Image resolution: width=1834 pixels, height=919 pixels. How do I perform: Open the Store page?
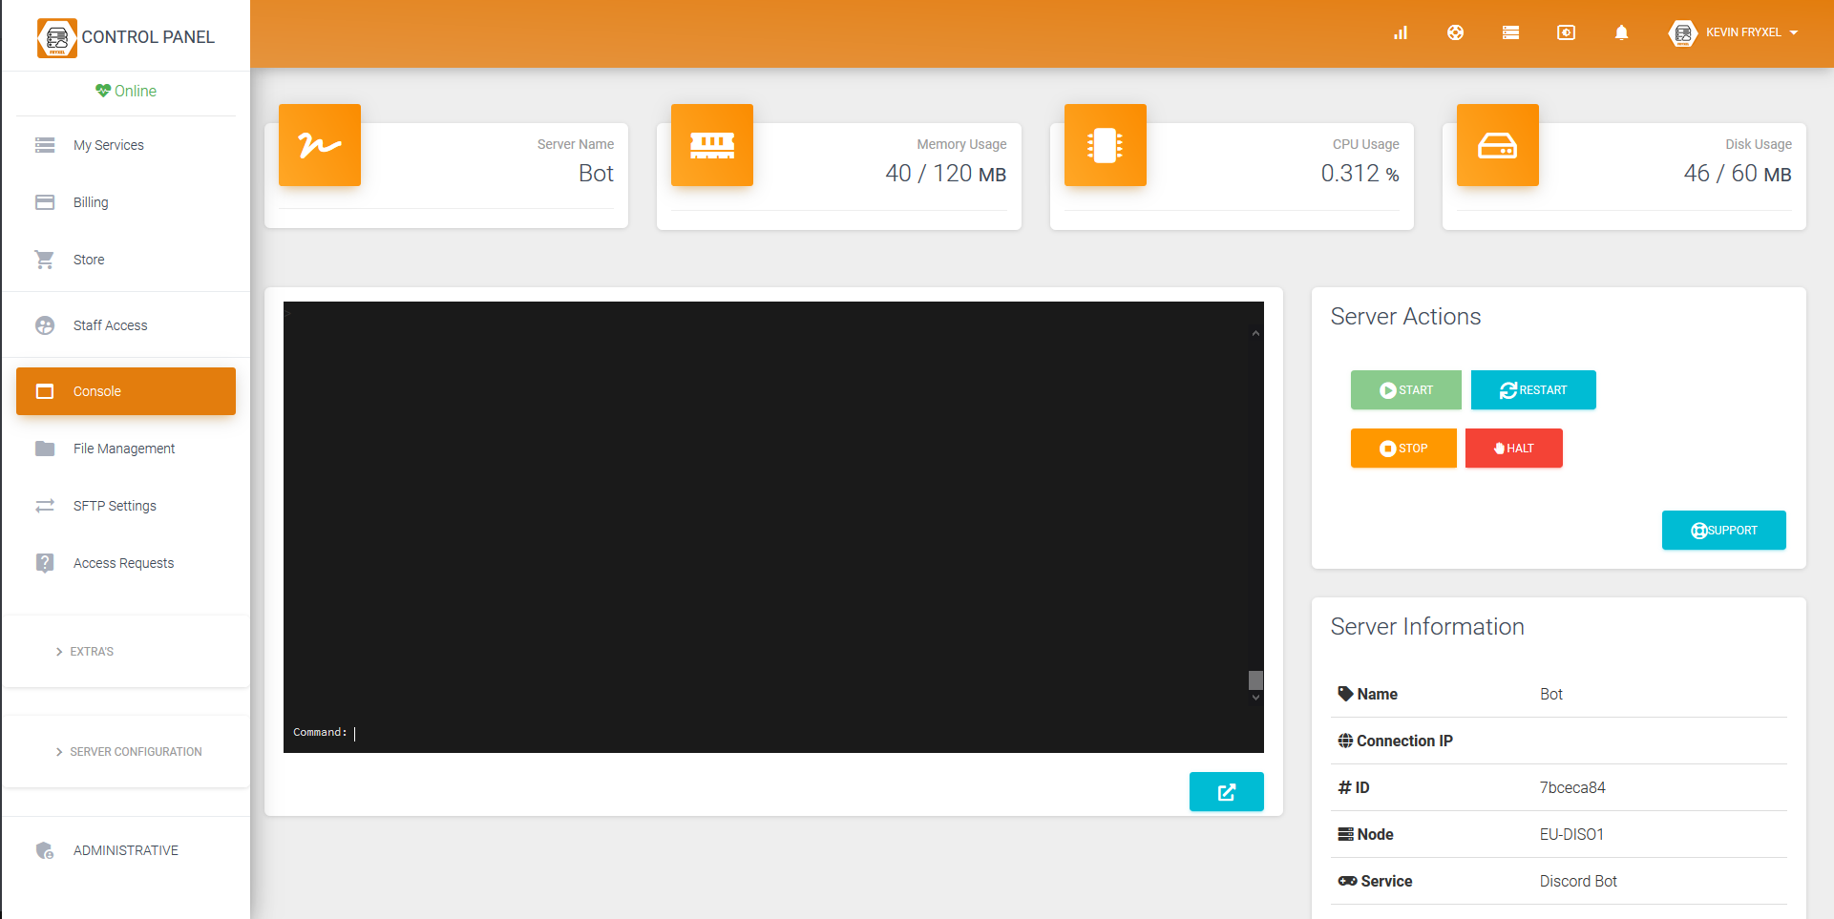[x=126, y=260]
